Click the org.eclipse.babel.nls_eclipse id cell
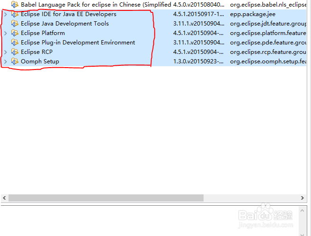Screen dimensions: 311x236 (x=268, y=5)
